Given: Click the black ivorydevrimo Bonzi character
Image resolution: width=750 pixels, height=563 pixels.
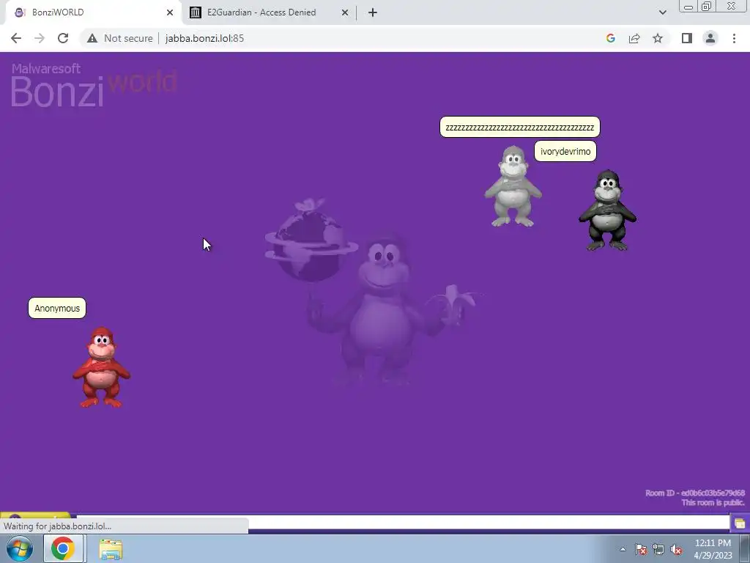Looking at the screenshot, I should pyautogui.click(x=607, y=210).
